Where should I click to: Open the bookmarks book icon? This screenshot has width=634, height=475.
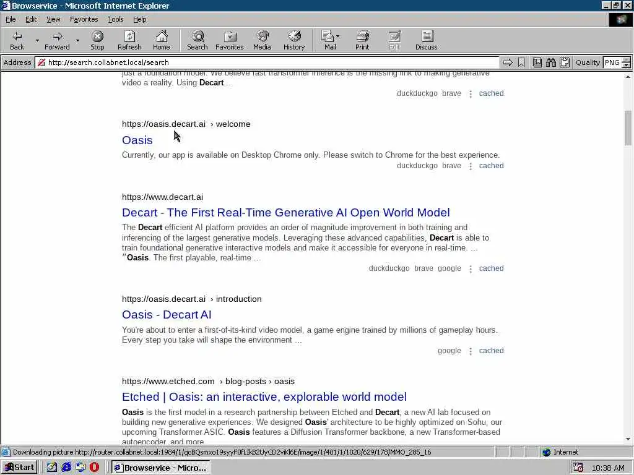pos(537,62)
